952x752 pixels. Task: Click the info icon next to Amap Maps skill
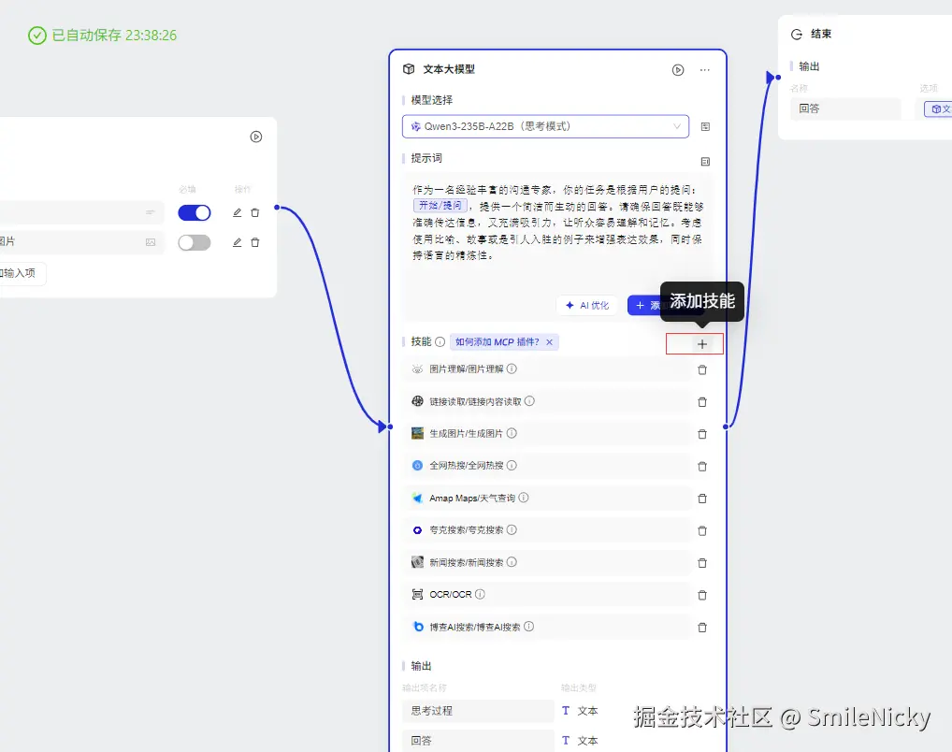tap(522, 498)
